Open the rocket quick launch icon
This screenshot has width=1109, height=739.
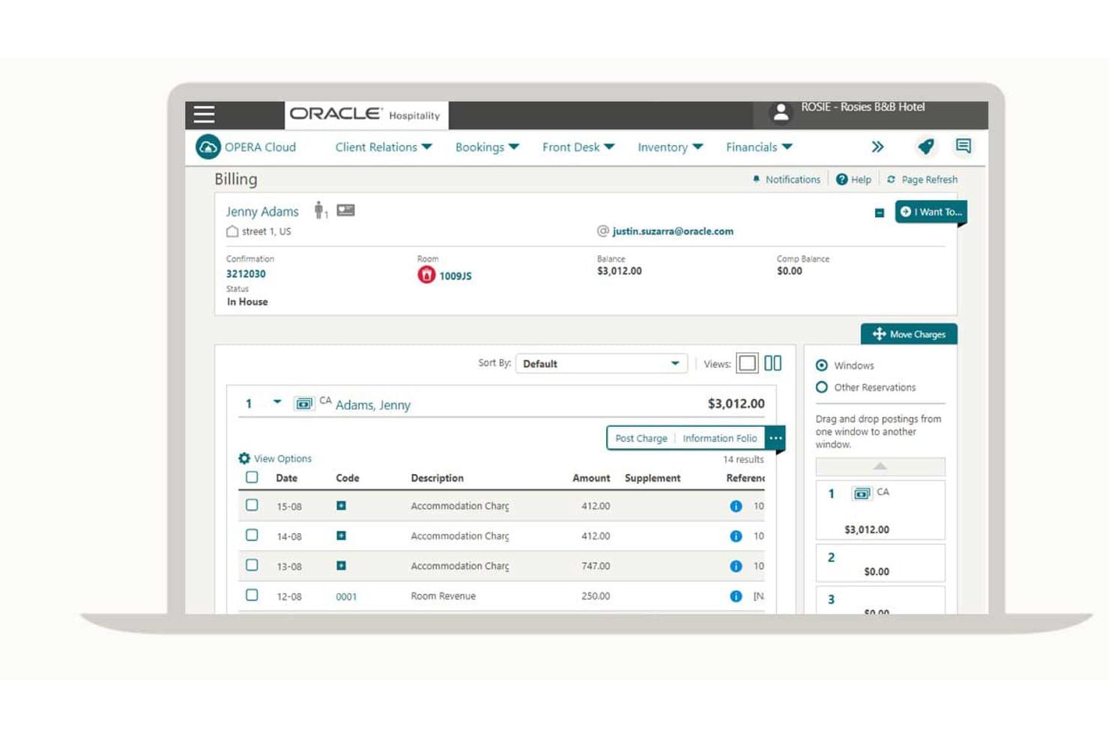point(925,147)
